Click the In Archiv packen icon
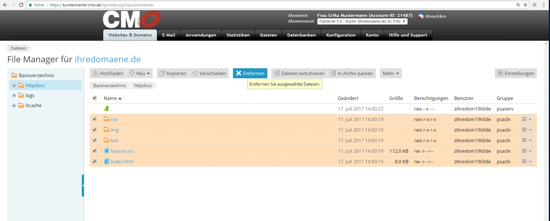Screen dimensions: 550x221 tap(333, 73)
